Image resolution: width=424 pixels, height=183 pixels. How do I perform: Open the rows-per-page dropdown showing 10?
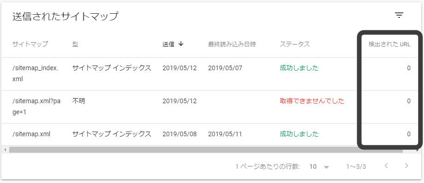click(319, 167)
